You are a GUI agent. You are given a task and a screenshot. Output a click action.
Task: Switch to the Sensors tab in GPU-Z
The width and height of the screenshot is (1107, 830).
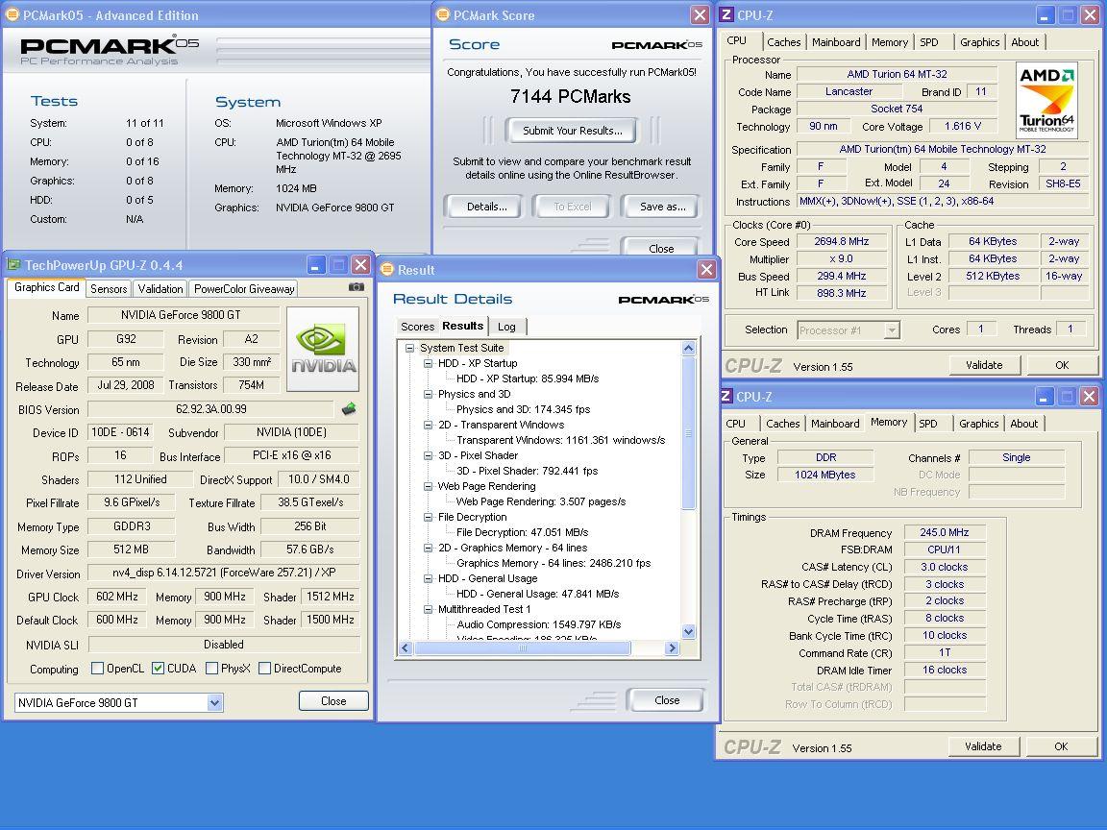tap(109, 288)
